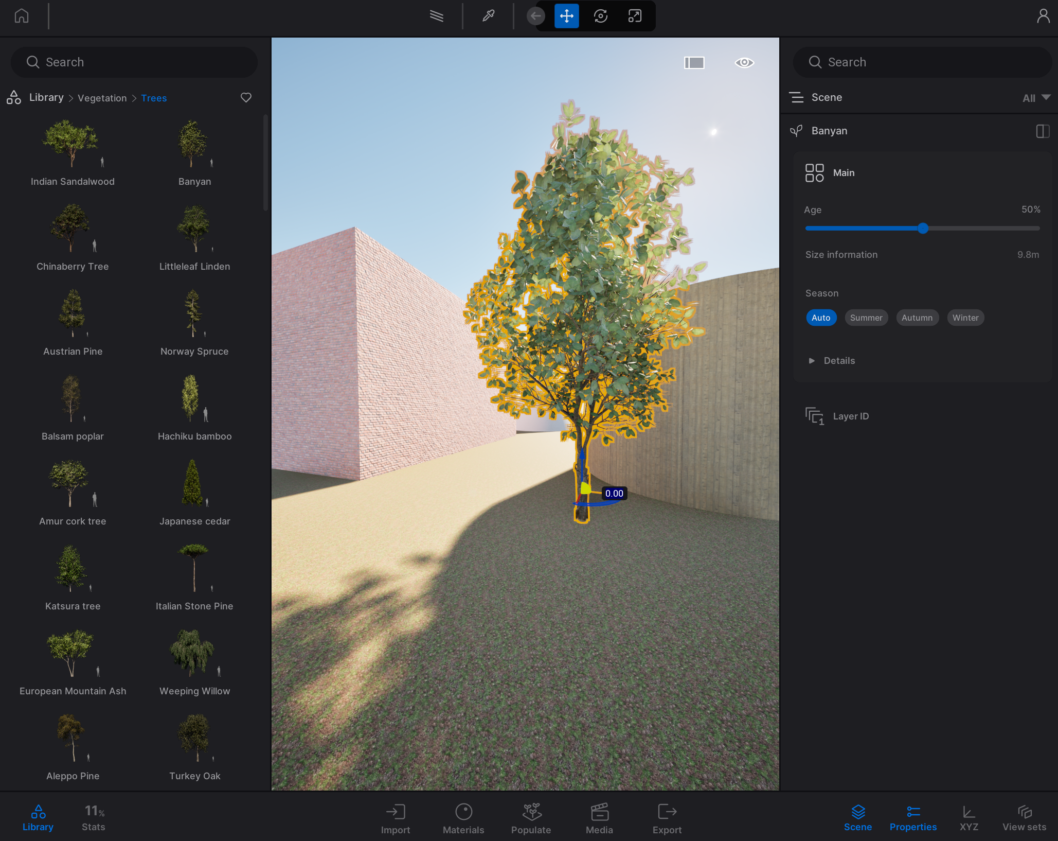Open the All filter dropdown
The image size is (1058, 841).
(x=1036, y=98)
